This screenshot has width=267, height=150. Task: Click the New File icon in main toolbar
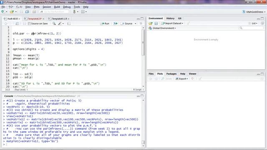(3, 12)
